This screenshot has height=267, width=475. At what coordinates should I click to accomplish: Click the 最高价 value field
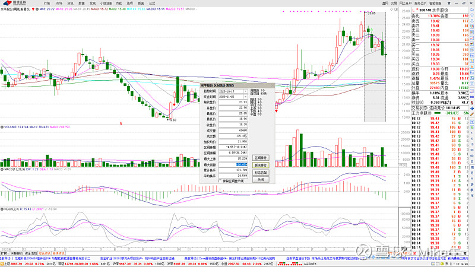click(233, 113)
